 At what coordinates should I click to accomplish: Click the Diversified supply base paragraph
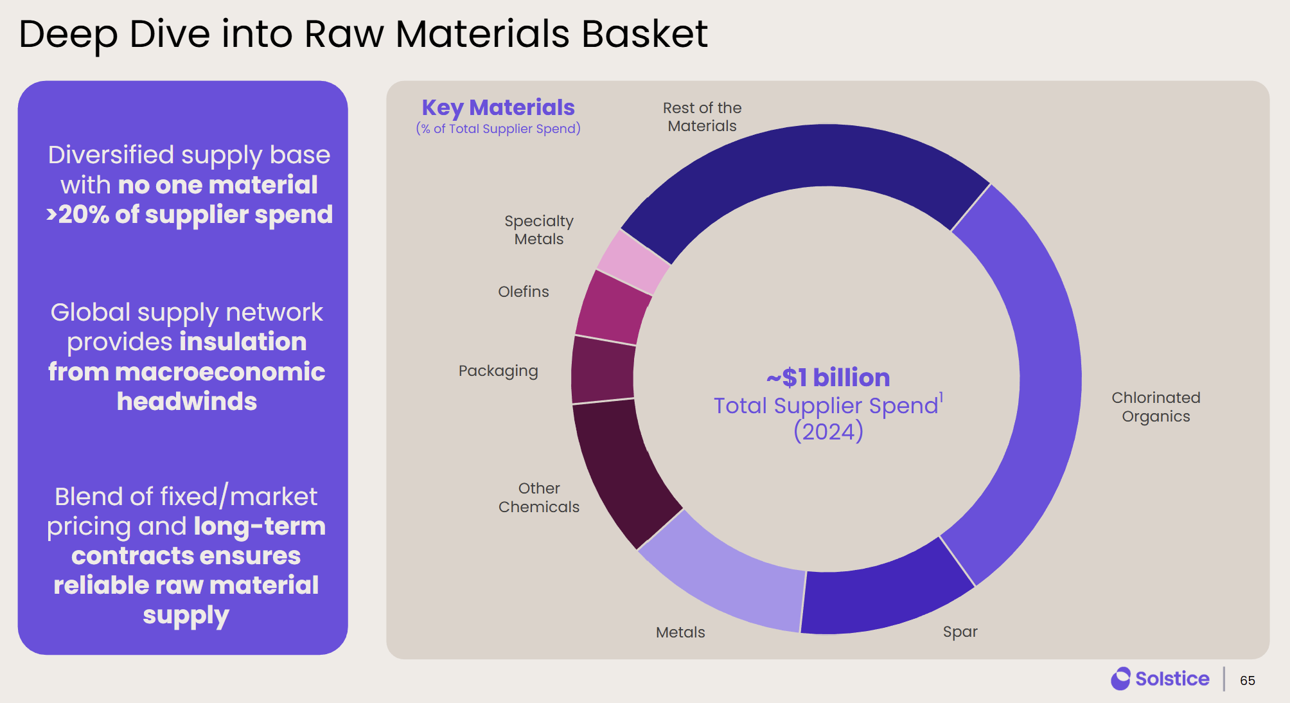coord(189,184)
